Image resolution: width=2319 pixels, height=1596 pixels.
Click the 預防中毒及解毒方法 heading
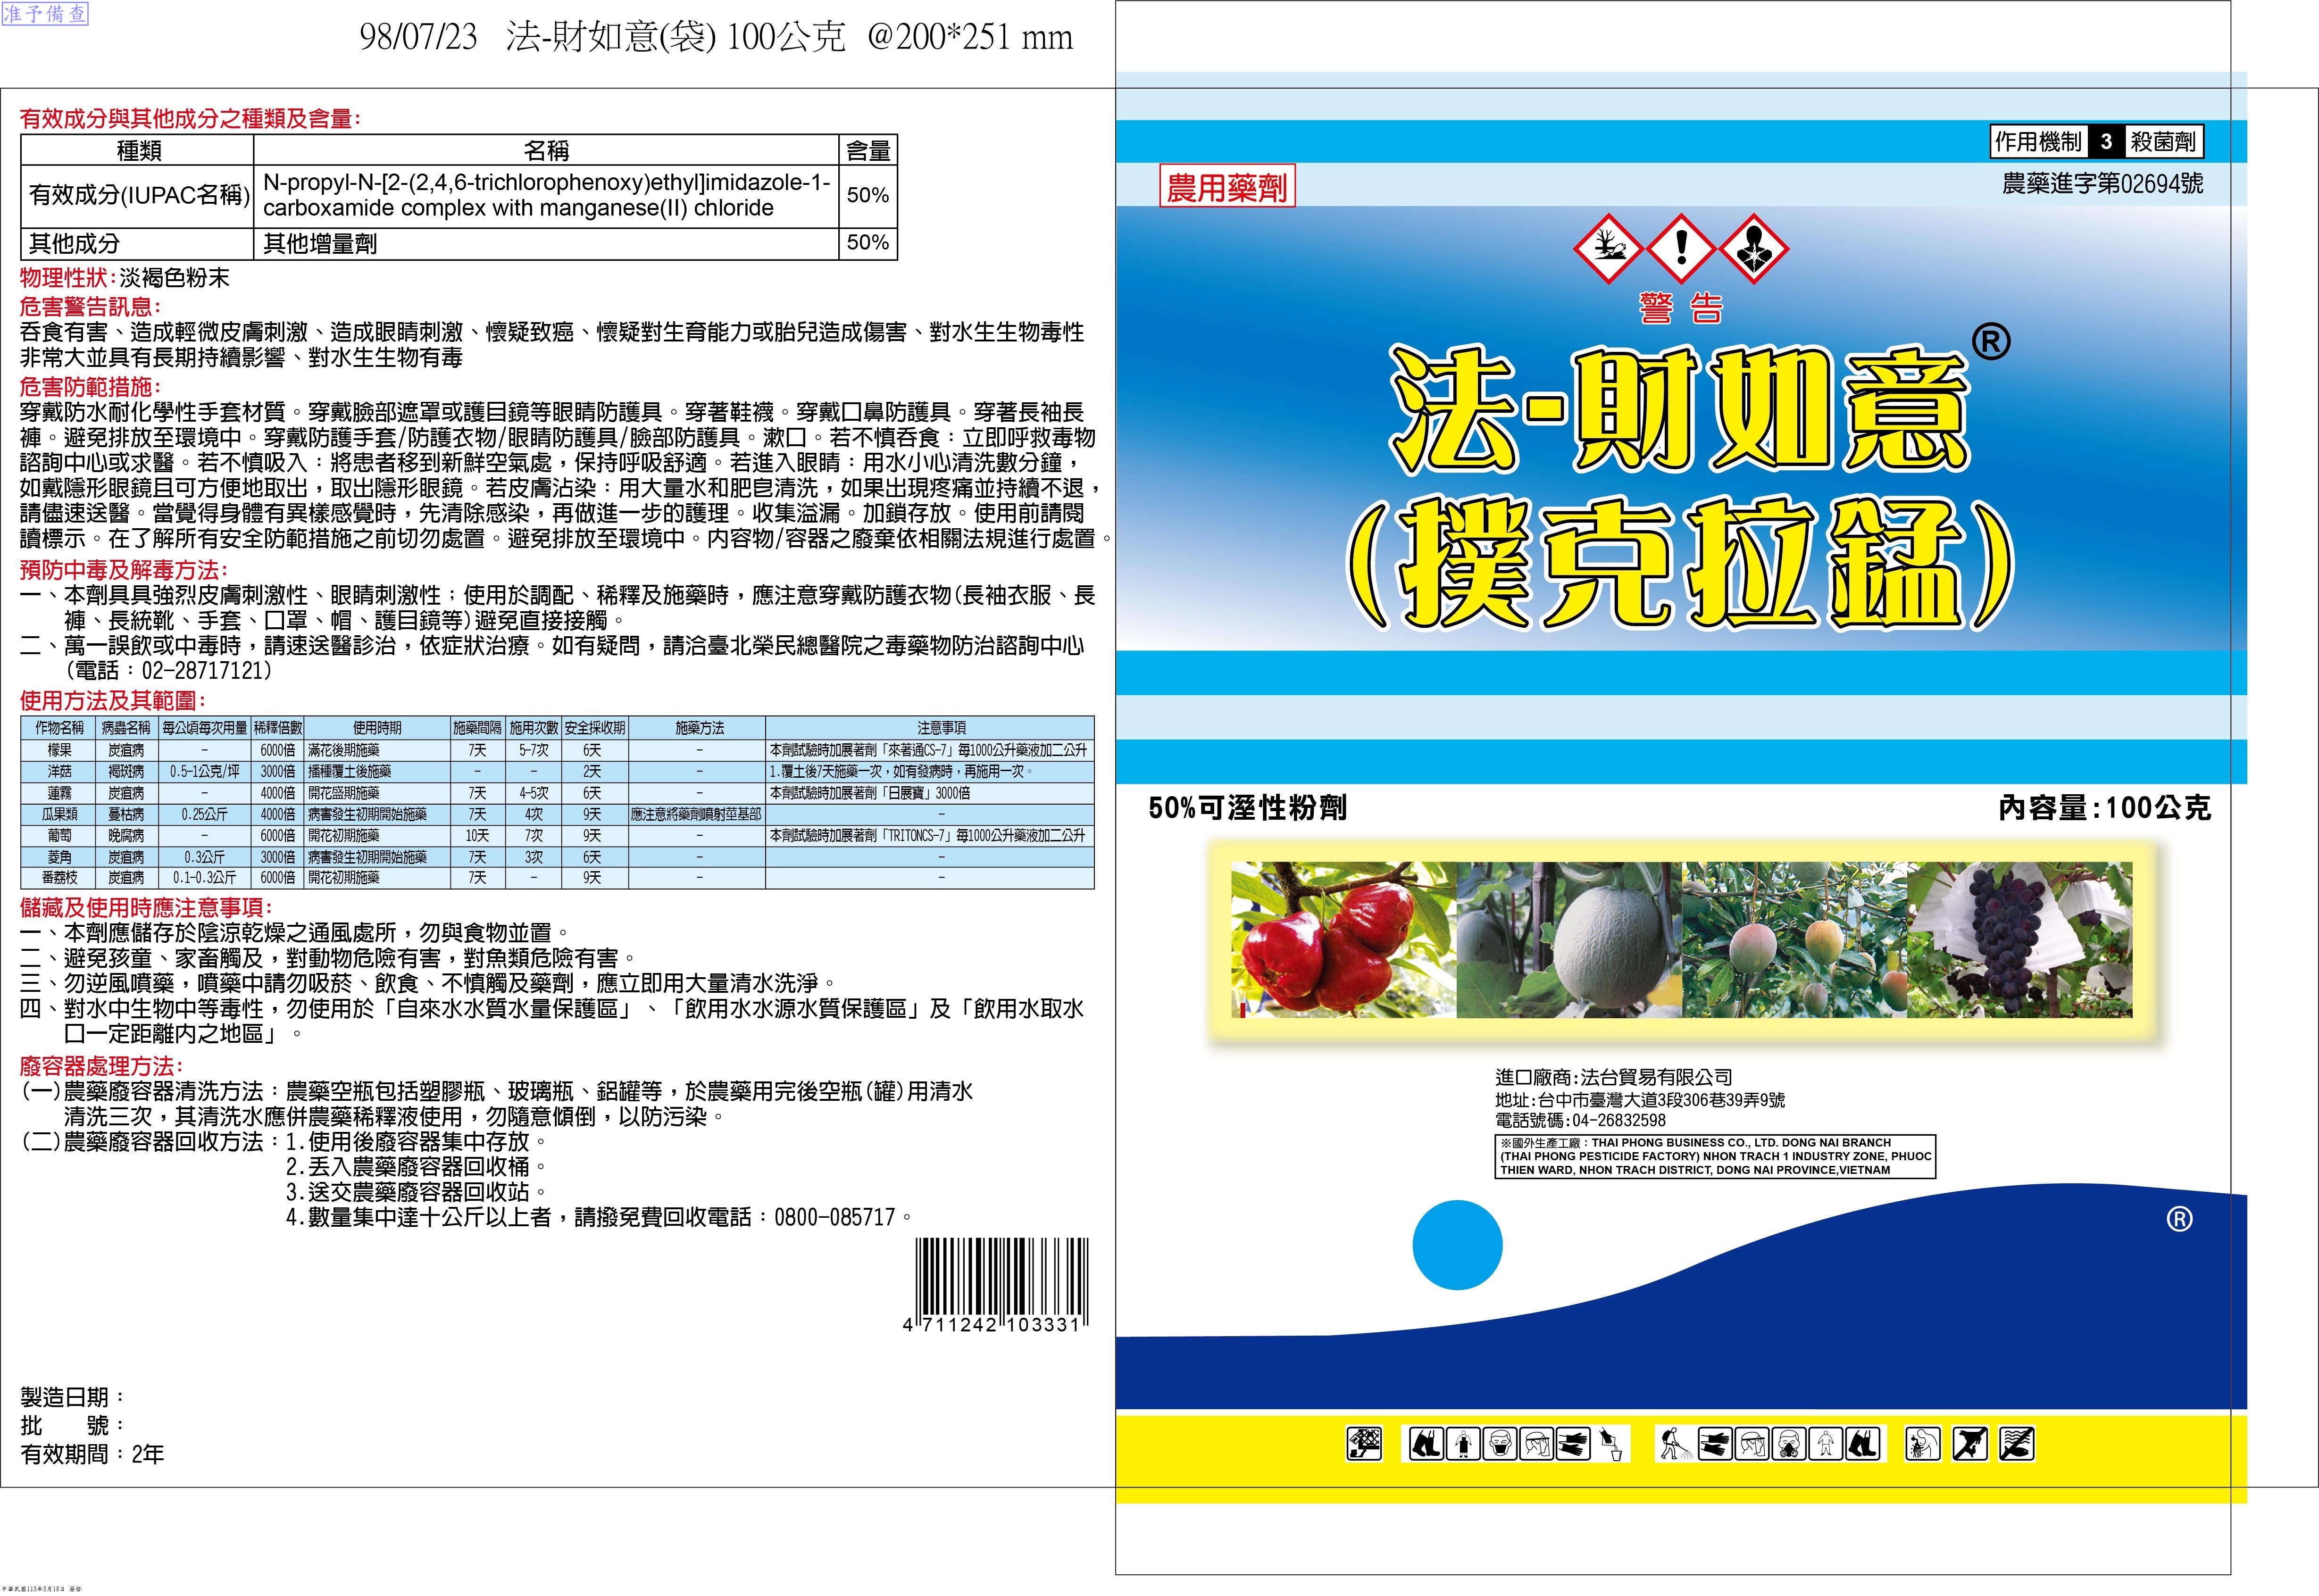(124, 570)
